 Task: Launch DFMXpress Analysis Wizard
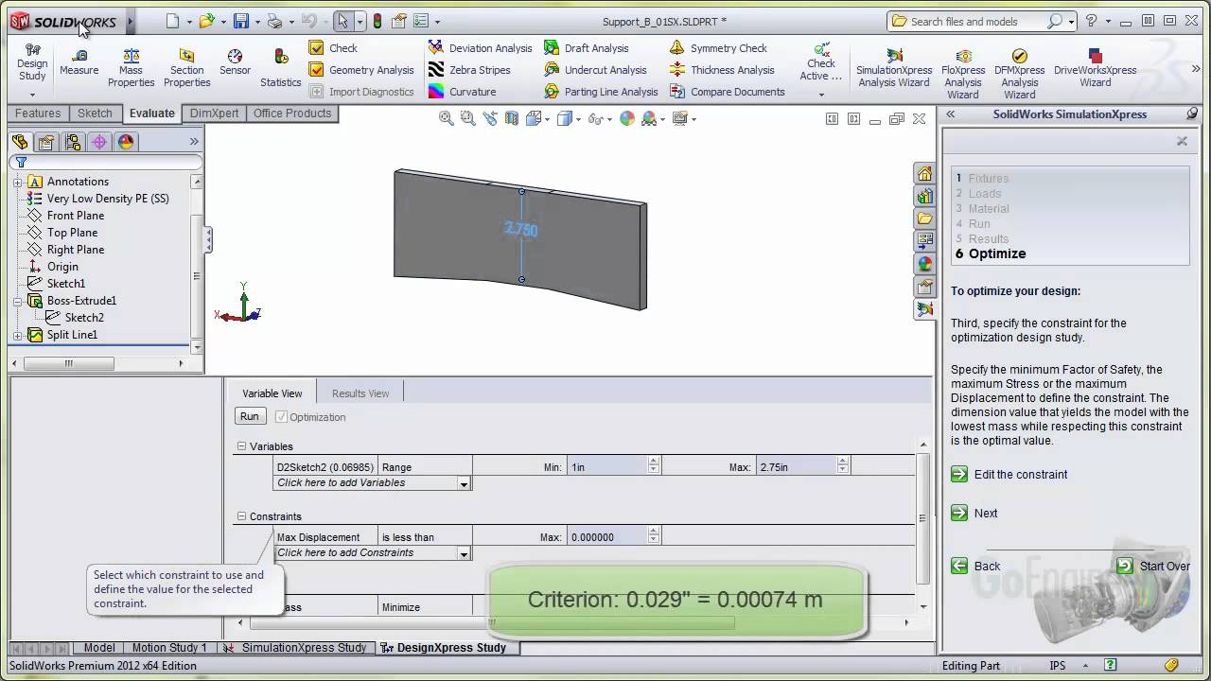click(x=1019, y=74)
